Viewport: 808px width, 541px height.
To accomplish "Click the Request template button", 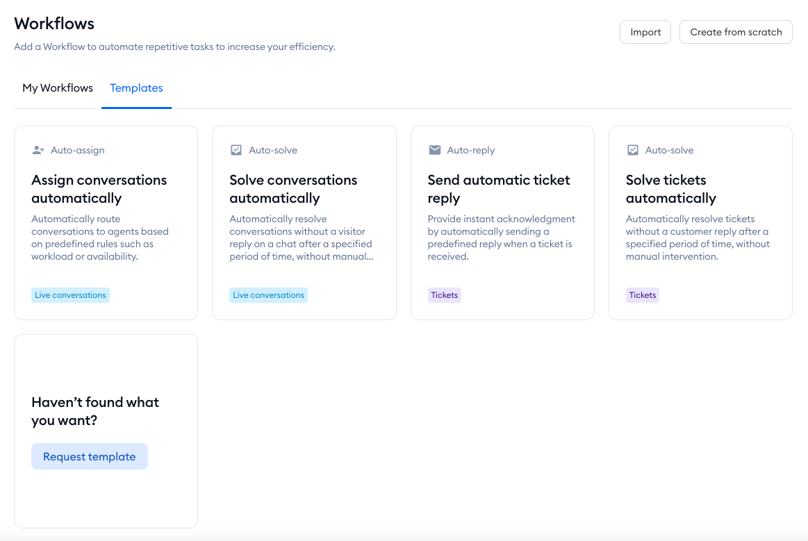I will (90, 456).
